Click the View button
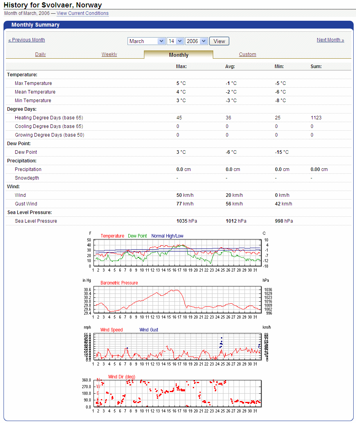Viewport: 356px width, 423px height. click(x=219, y=41)
